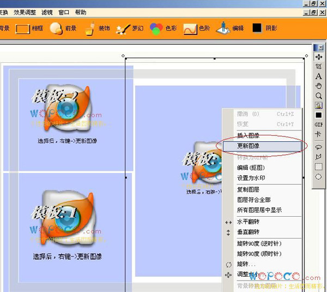327x292 pixels.
Task: Click the grayed-out 转换为GIF帧 entry
Action: point(262,158)
